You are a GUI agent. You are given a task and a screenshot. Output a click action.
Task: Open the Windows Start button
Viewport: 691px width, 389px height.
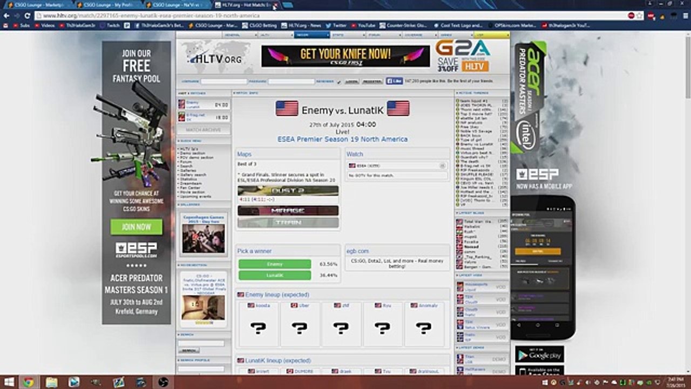coord(9,382)
